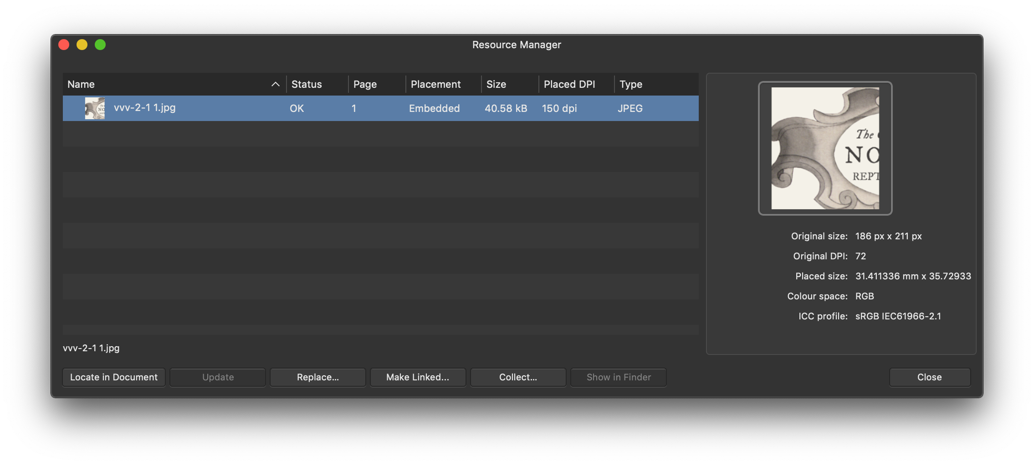Click the large image preview thumbnail
The height and width of the screenshot is (465, 1034).
(825, 148)
